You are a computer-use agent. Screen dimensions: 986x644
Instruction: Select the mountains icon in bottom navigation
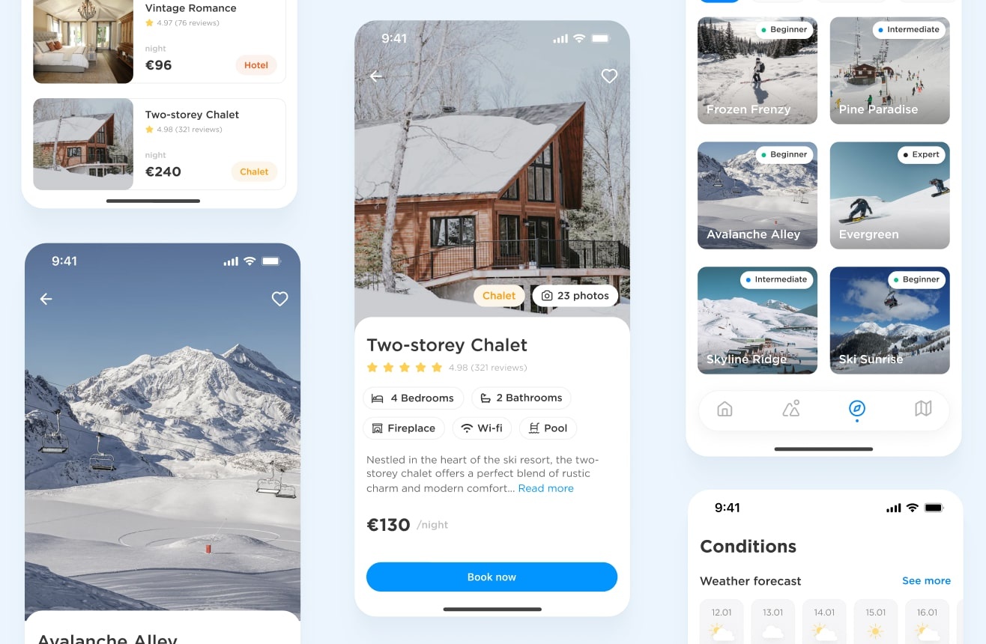[790, 409]
